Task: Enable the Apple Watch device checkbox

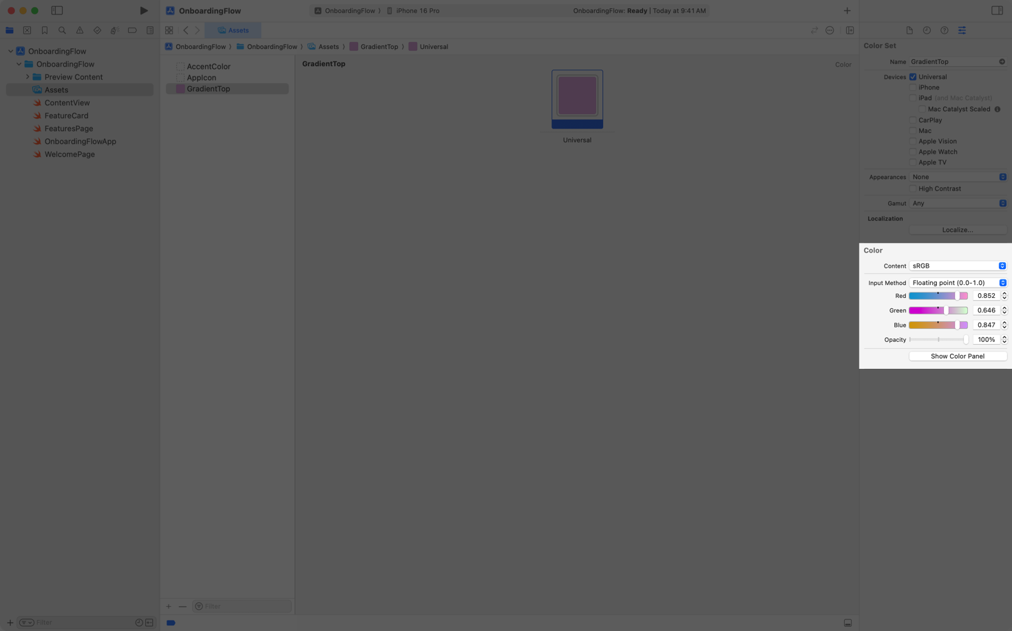Action: click(913, 151)
